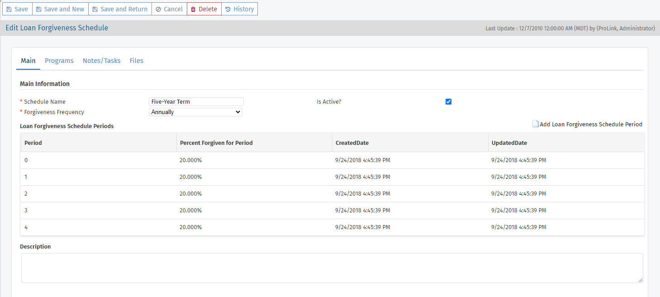Open the Notes/Tasks tab
The width and height of the screenshot is (660, 297).
(x=102, y=61)
